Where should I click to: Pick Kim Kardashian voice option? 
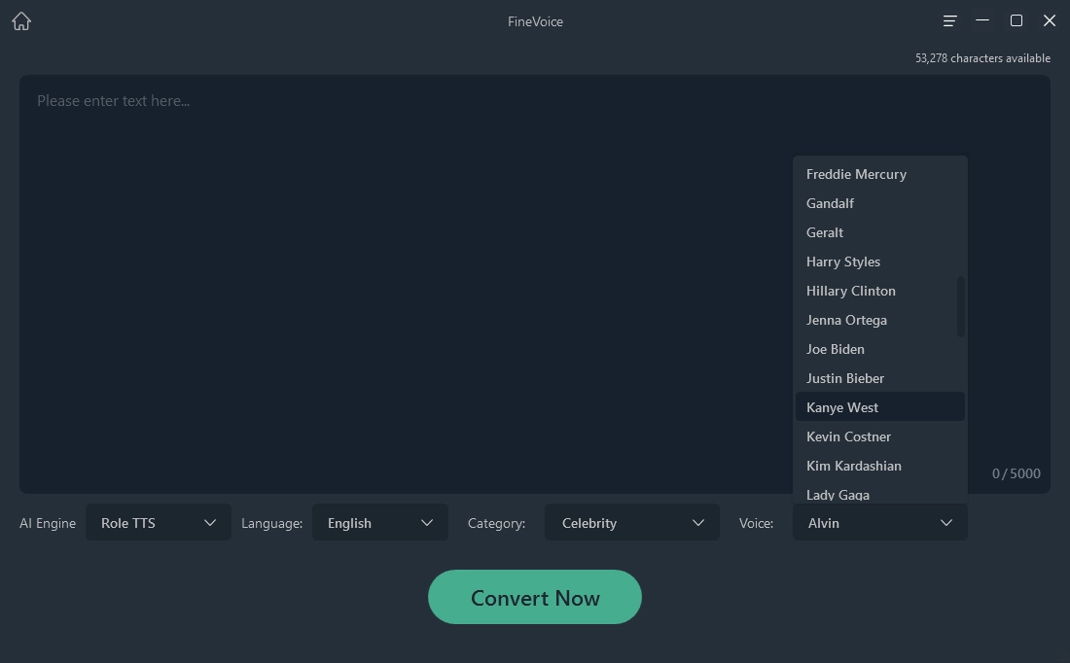pyautogui.click(x=880, y=466)
